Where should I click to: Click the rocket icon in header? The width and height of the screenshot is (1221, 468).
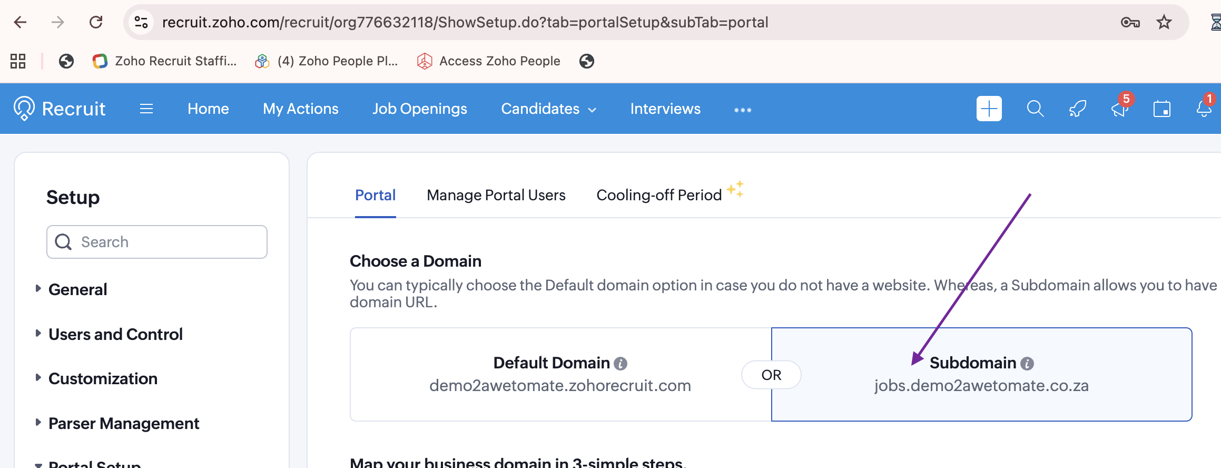[x=1077, y=109]
